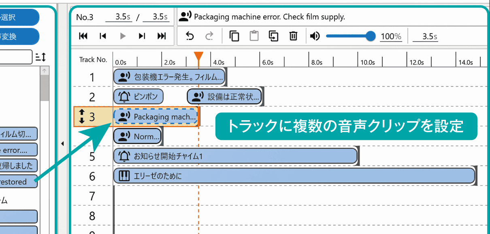
Task: Click the left panel scrollbar thumb
Action: [x=45, y=87]
